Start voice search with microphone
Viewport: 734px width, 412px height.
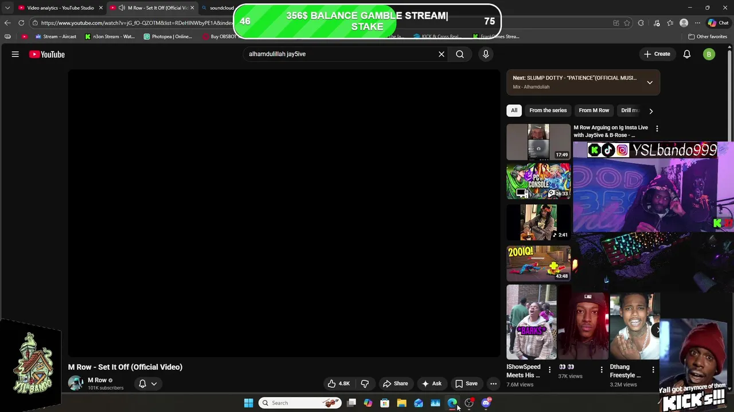pyautogui.click(x=486, y=54)
